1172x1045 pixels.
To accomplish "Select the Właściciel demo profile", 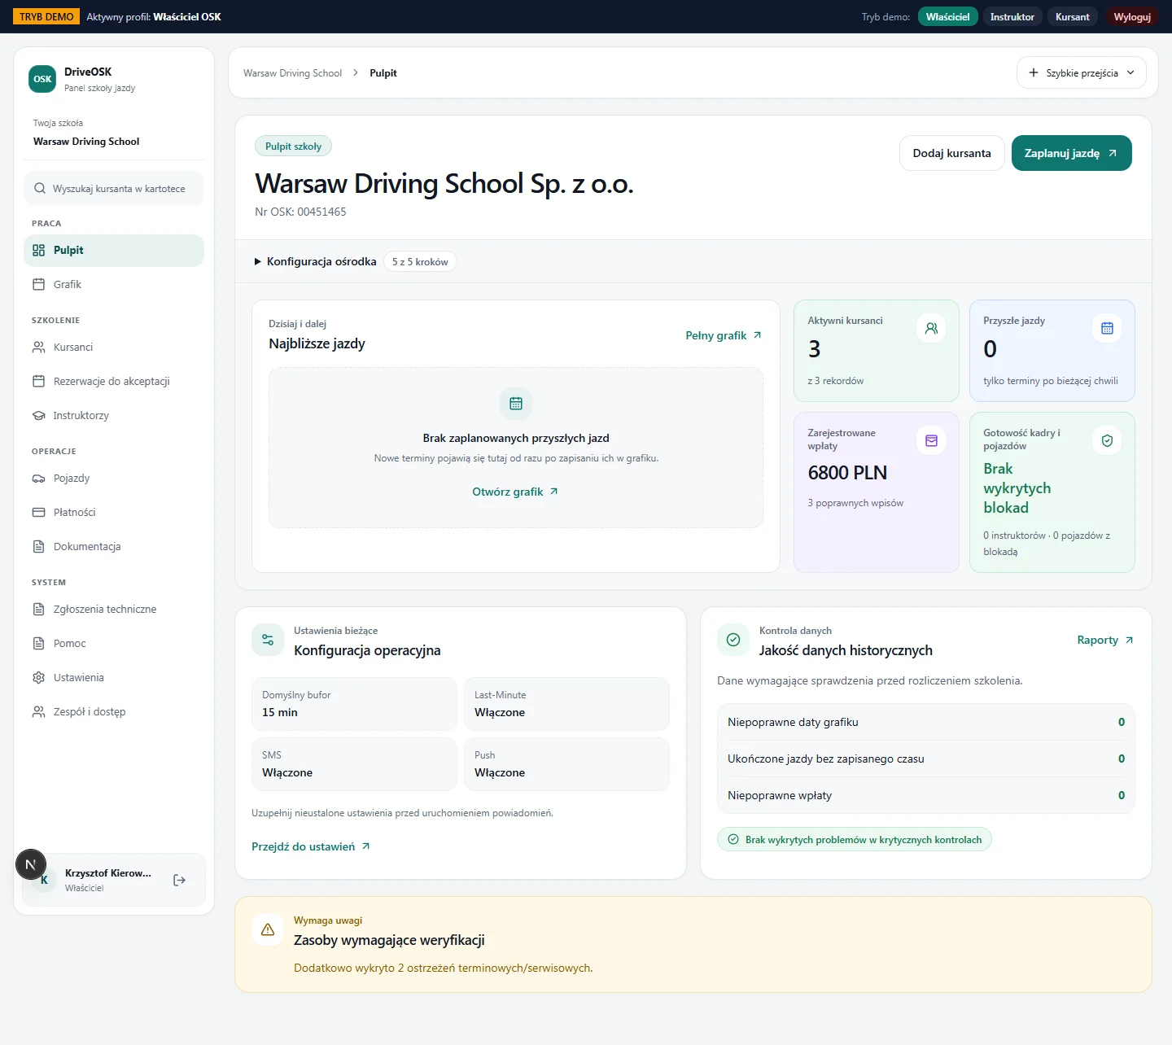I will (947, 16).
